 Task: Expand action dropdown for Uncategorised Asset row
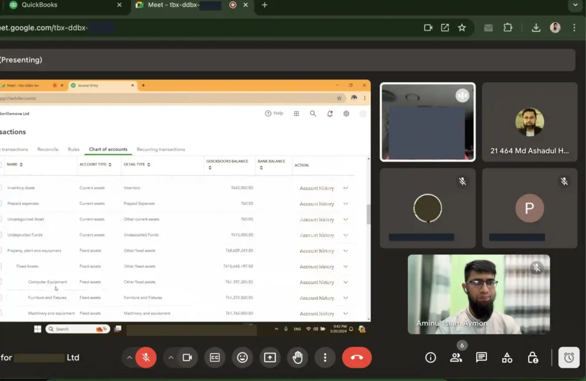pyautogui.click(x=346, y=220)
